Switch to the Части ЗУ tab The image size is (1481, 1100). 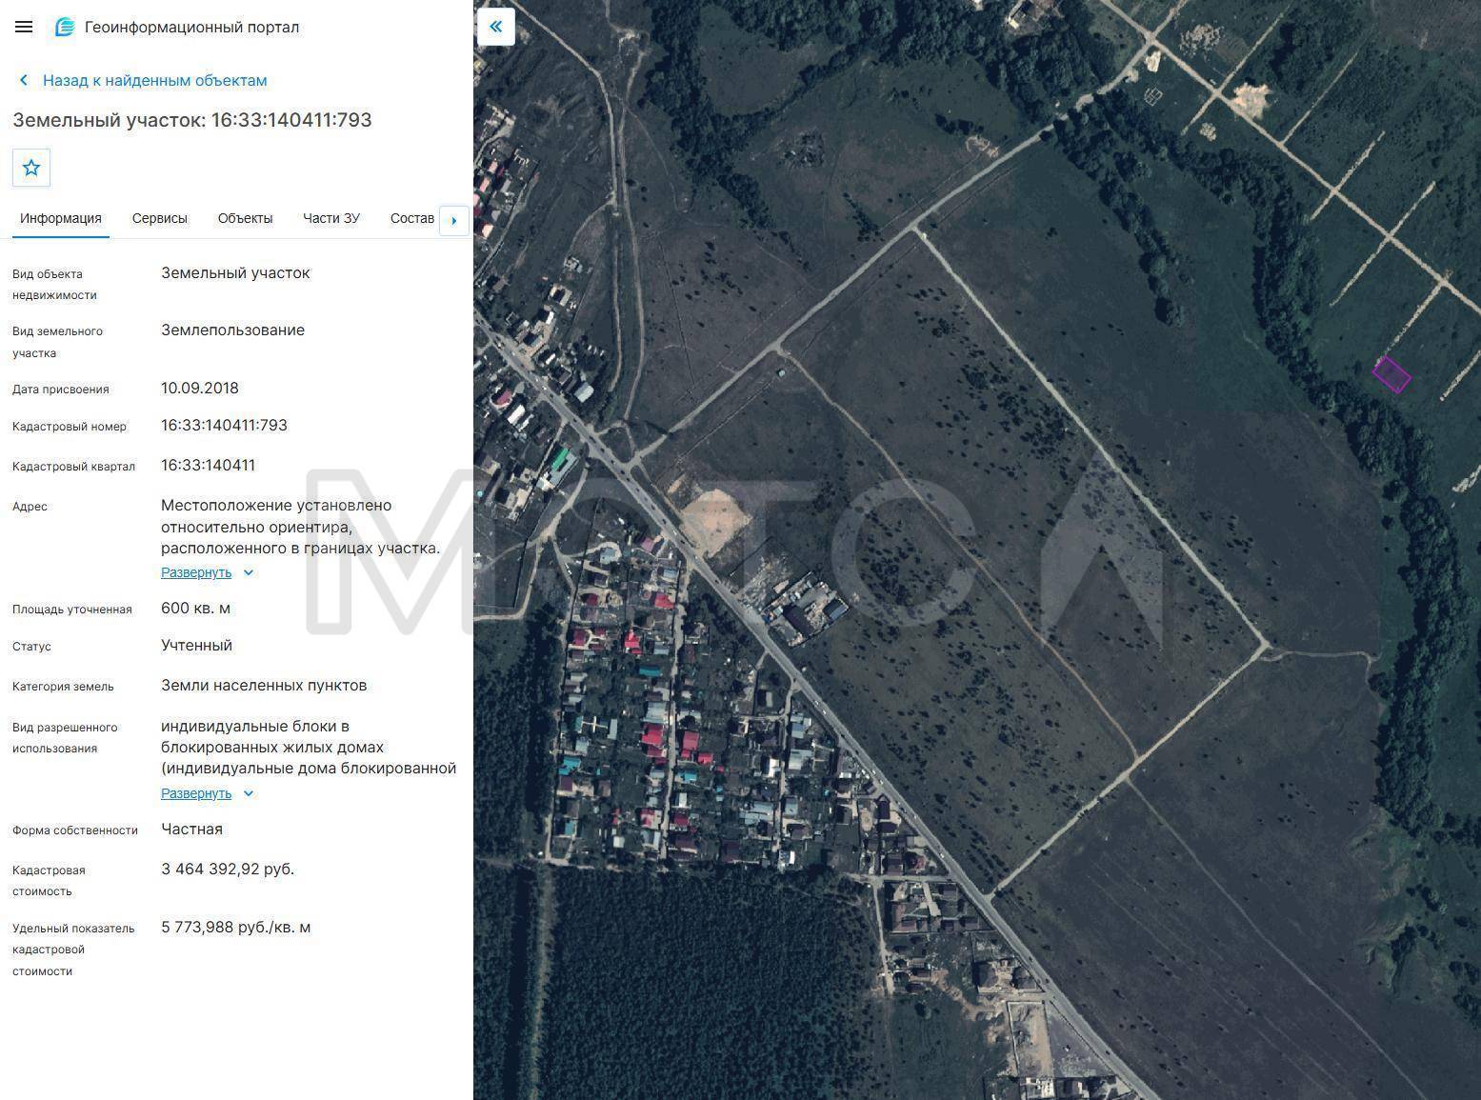[x=331, y=218]
